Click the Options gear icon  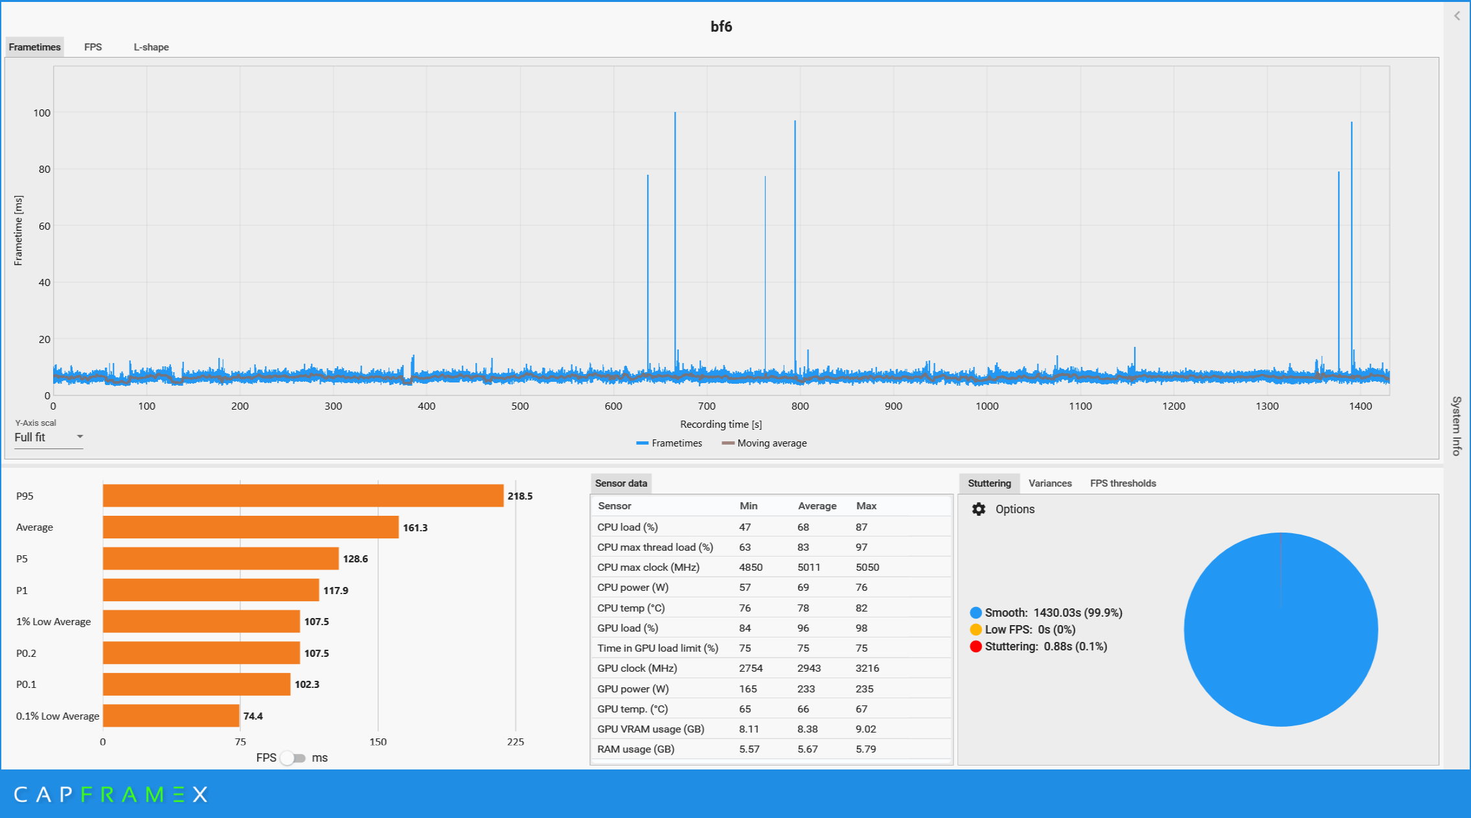(978, 509)
